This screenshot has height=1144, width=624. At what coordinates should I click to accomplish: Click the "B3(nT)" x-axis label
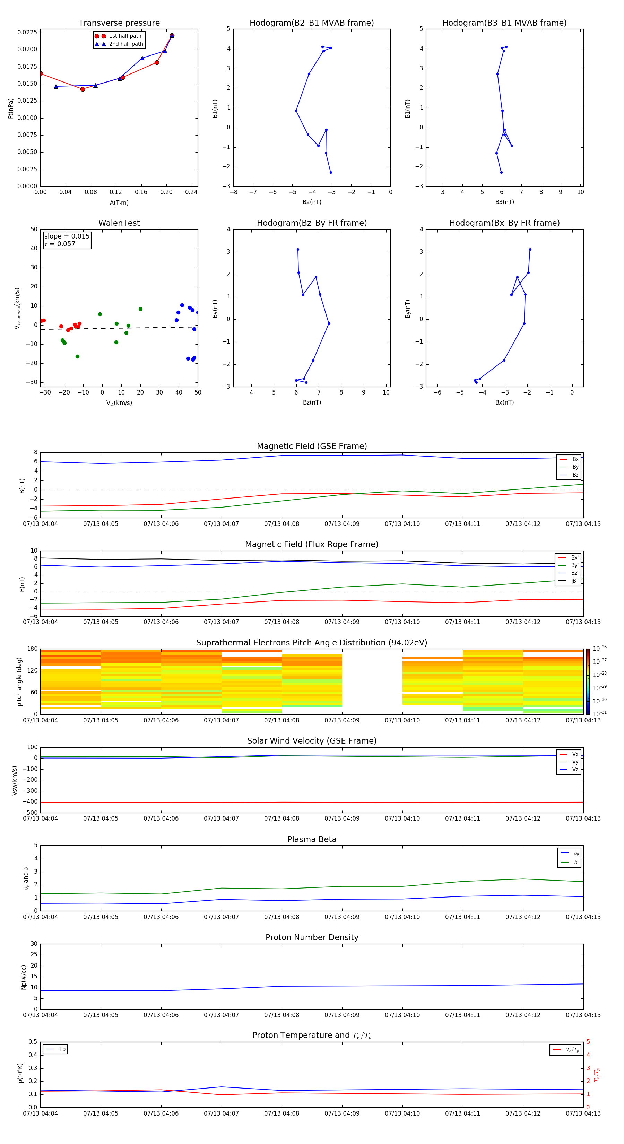pos(504,202)
